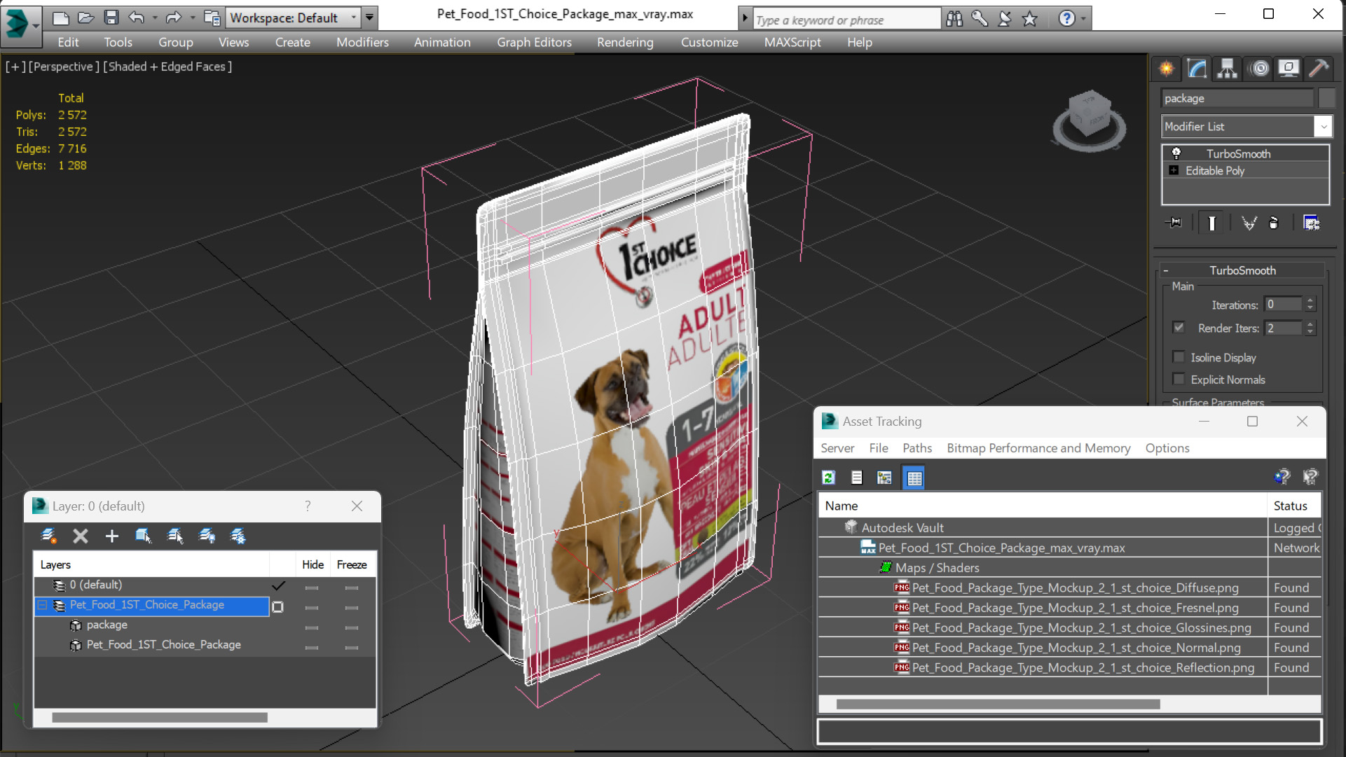
Task: Open the Modifiers menu
Action: click(362, 42)
